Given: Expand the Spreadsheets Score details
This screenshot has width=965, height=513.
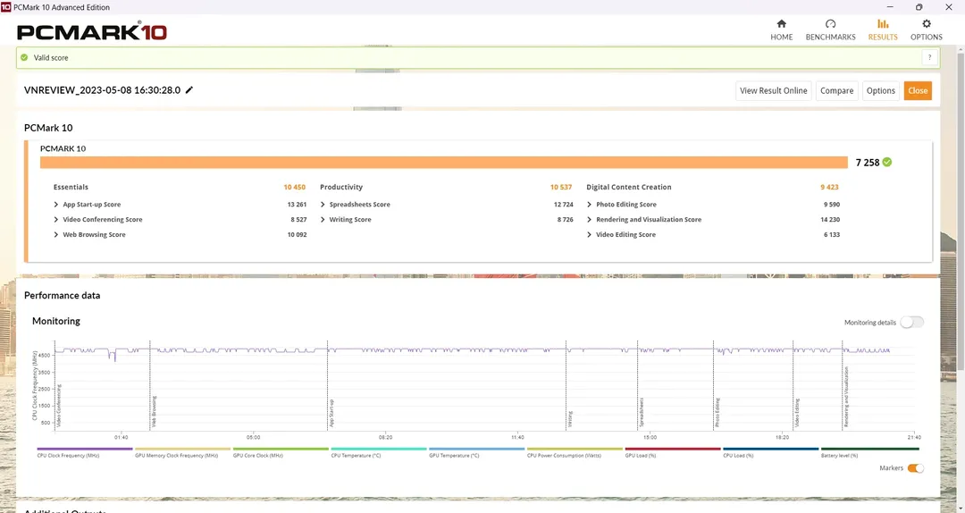Looking at the screenshot, I should (323, 205).
